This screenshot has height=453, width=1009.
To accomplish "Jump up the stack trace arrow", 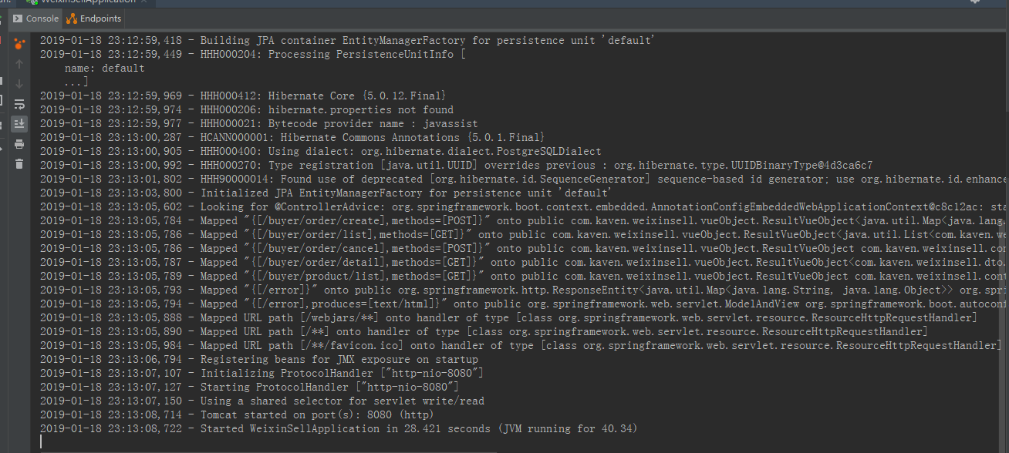I will [x=19, y=63].
